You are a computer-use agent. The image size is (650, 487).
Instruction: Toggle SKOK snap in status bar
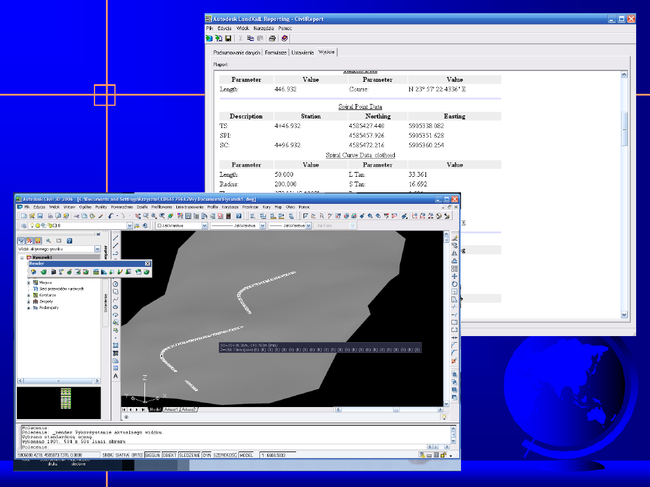(x=108, y=455)
